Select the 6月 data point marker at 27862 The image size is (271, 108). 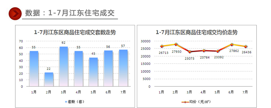(x=231, y=45)
